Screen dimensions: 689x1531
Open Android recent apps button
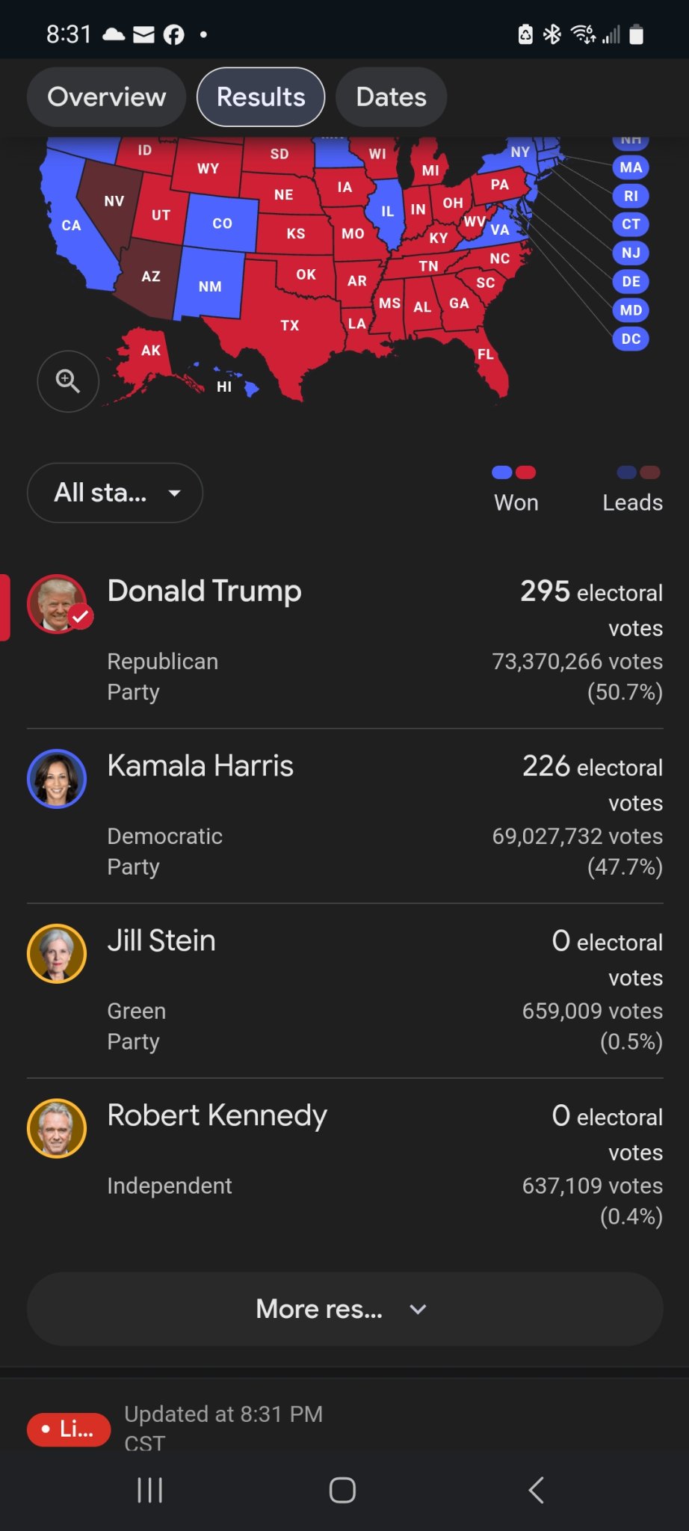149,1490
